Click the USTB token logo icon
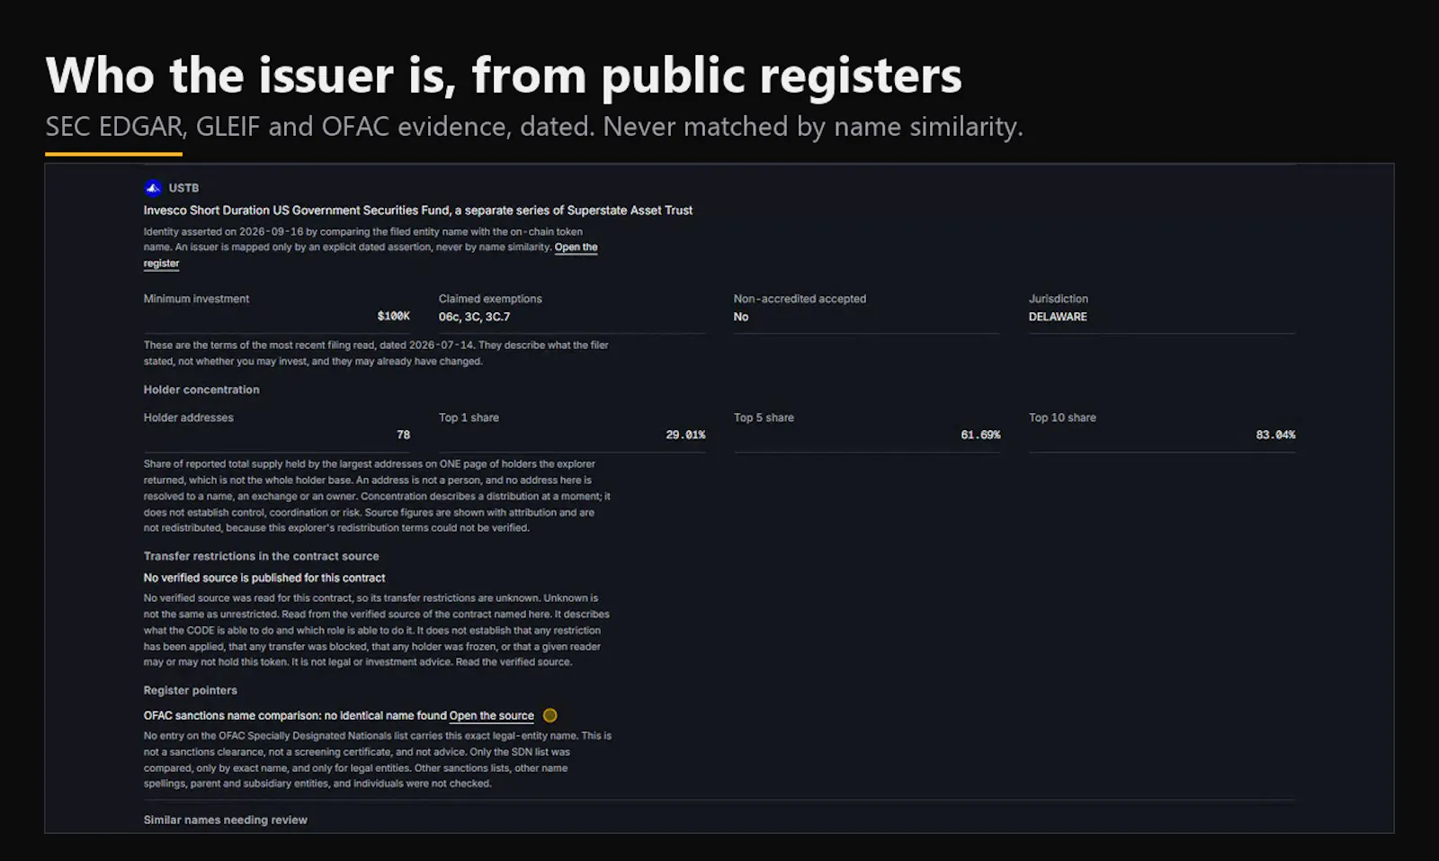The height and width of the screenshot is (861, 1439). 153,188
